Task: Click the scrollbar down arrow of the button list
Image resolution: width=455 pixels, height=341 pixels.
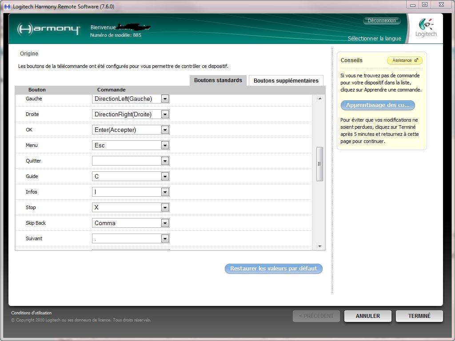Action: click(x=320, y=246)
